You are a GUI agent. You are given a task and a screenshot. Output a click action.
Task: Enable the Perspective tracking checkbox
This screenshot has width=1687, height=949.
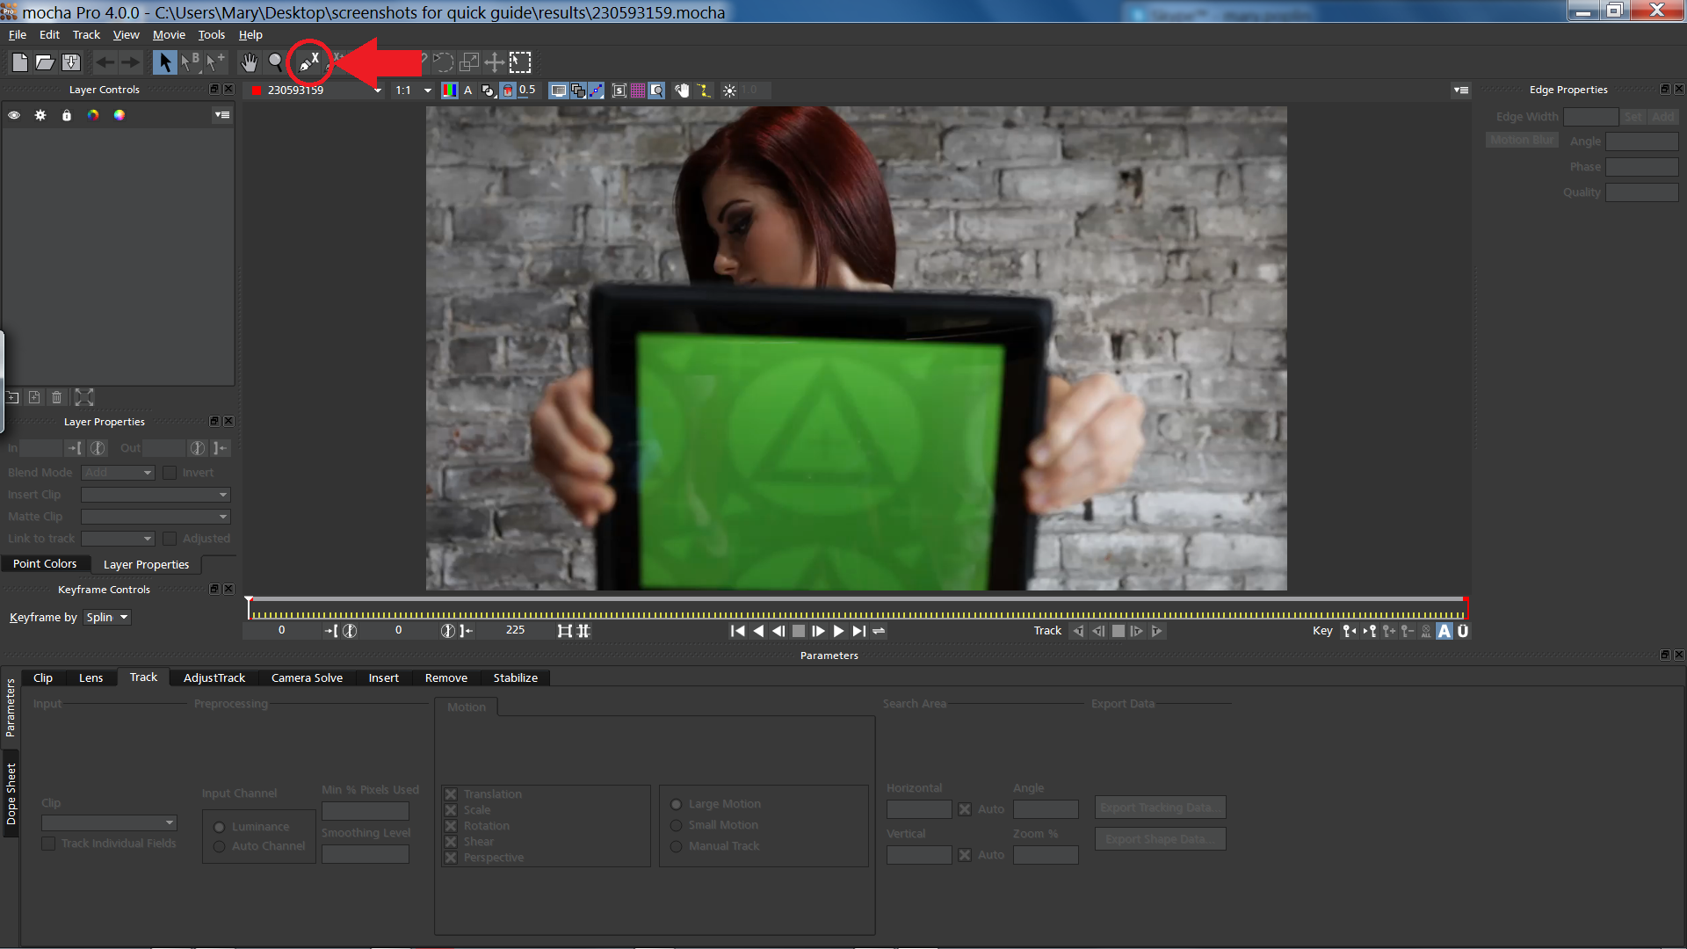451,857
